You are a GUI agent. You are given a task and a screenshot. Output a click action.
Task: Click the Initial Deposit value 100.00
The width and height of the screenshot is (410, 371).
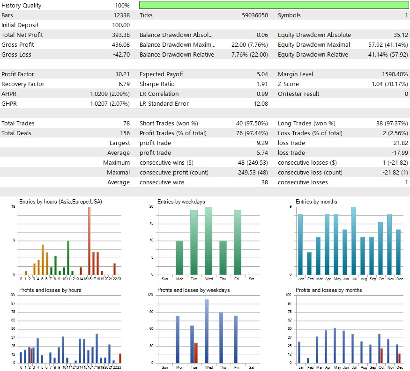(x=121, y=25)
